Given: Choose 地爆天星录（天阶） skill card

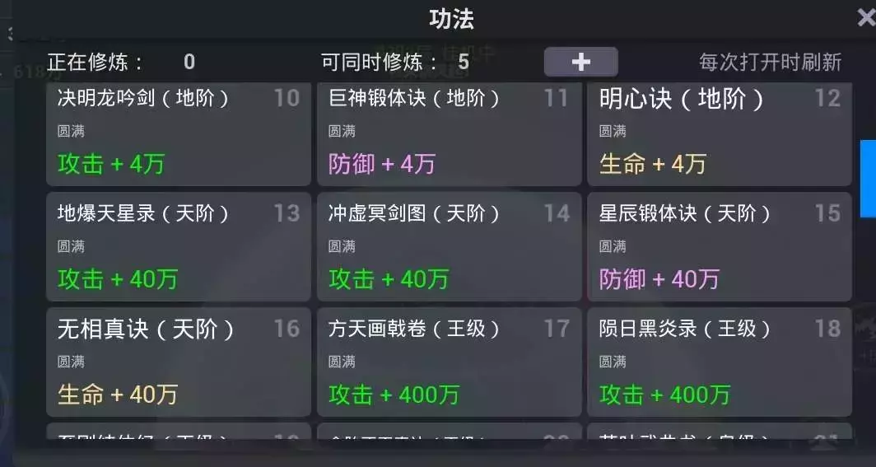Looking at the screenshot, I should 179,247.
